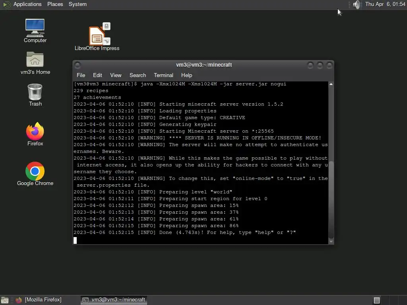Click the vm3@vm3:~/minecraft taskbar button
The height and width of the screenshot is (305, 407).
point(114,300)
